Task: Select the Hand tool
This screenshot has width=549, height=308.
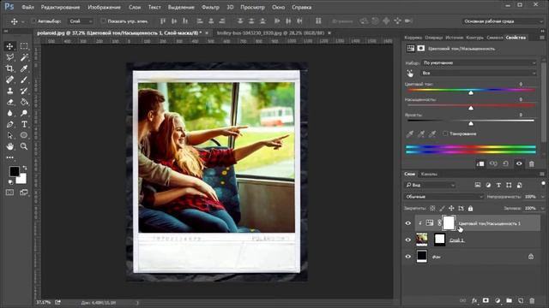Action: tap(9, 146)
